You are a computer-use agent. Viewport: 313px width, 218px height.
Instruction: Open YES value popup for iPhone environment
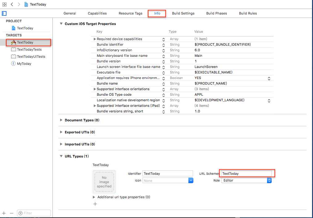(269, 78)
